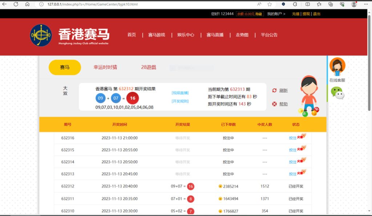
Task: Click the 帮助 lifebuoy icon
Action: coord(275,104)
